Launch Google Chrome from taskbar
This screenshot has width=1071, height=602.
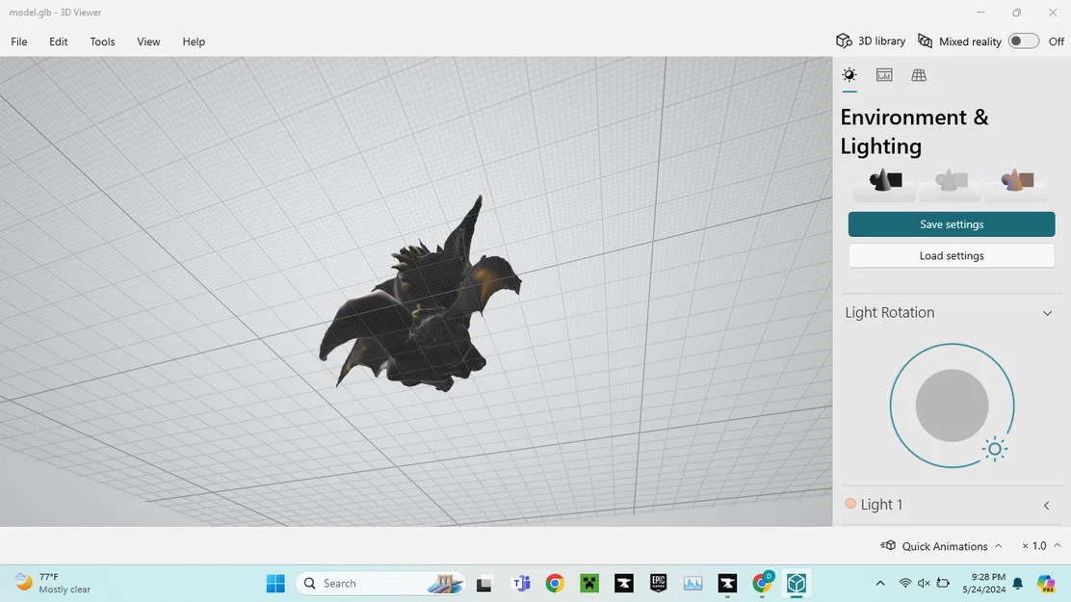pyautogui.click(x=555, y=584)
